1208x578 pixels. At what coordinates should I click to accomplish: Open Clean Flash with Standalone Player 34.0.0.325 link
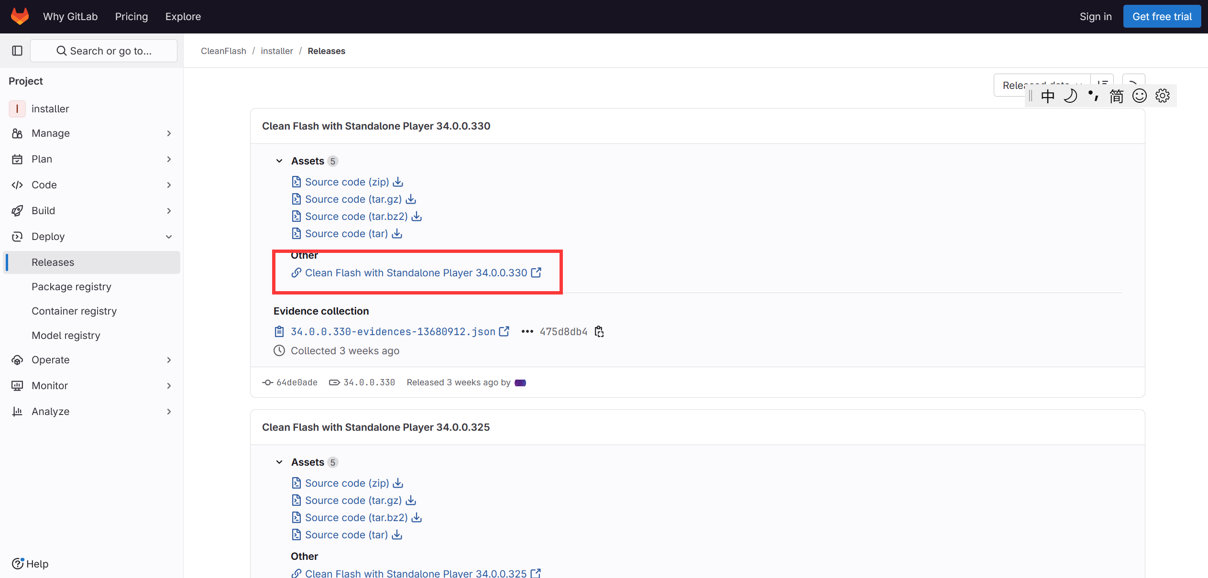tap(416, 573)
